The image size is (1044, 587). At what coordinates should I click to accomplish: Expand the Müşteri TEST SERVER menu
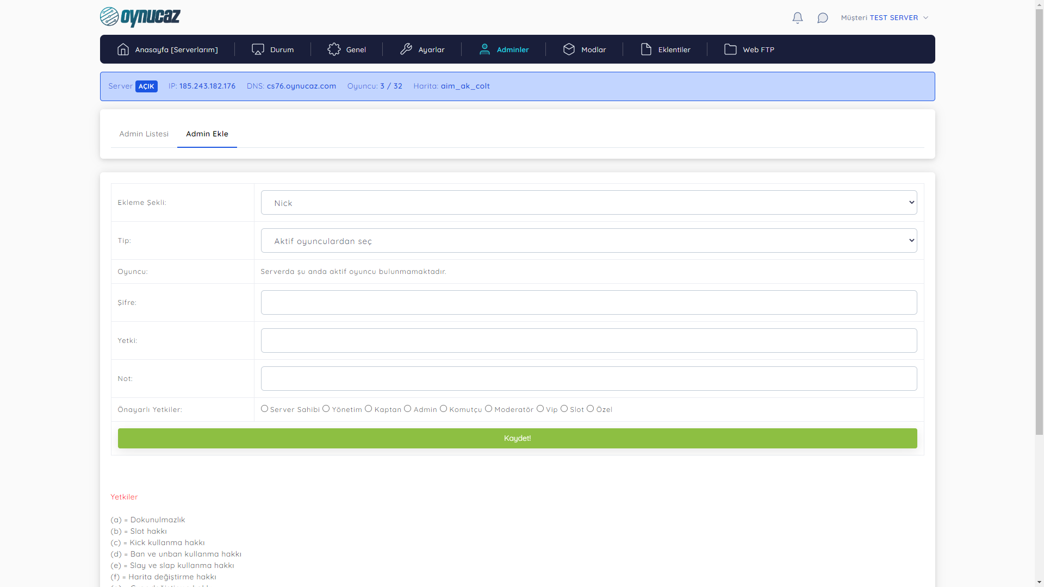pyautogui.click(x=884, y=18)
